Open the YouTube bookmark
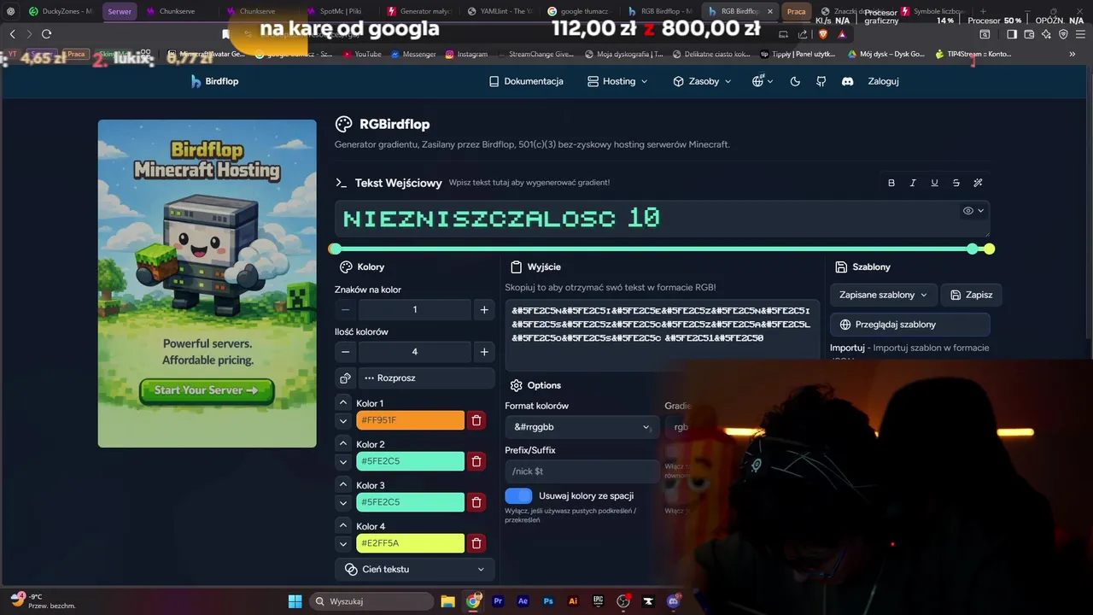Viewport: 1093px width, 615px height. pos(362,54)
